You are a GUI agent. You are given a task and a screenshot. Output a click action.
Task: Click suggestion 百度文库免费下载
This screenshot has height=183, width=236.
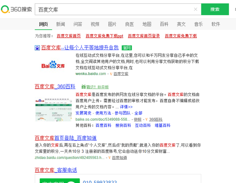coord(181,36)
